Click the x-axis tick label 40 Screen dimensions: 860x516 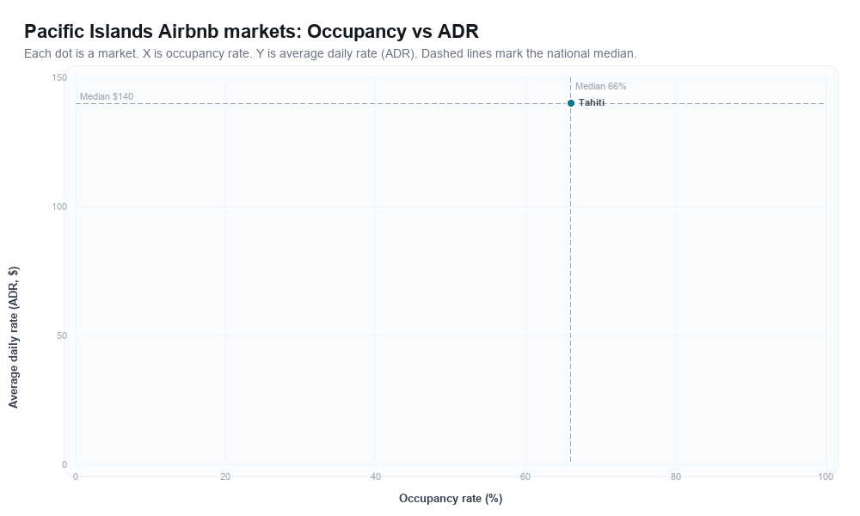[x=376, y=477]
